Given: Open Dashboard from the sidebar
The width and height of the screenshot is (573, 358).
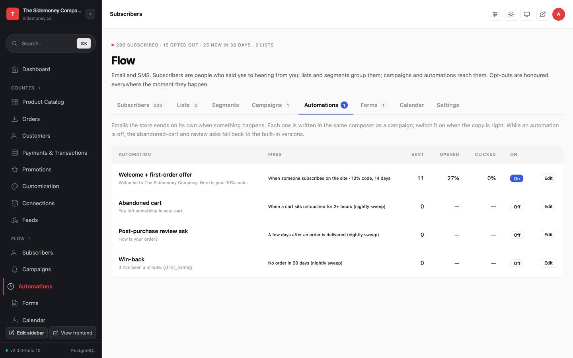Looking at the screenshot, I should coord(51,69).
